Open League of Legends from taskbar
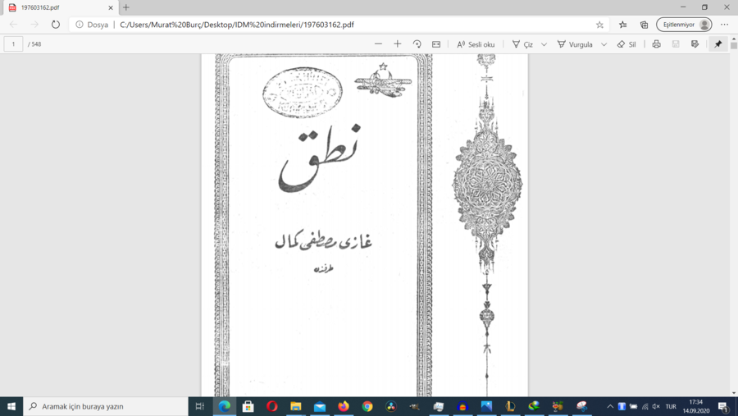The image size is (738, 416). (x=510, y=406)
